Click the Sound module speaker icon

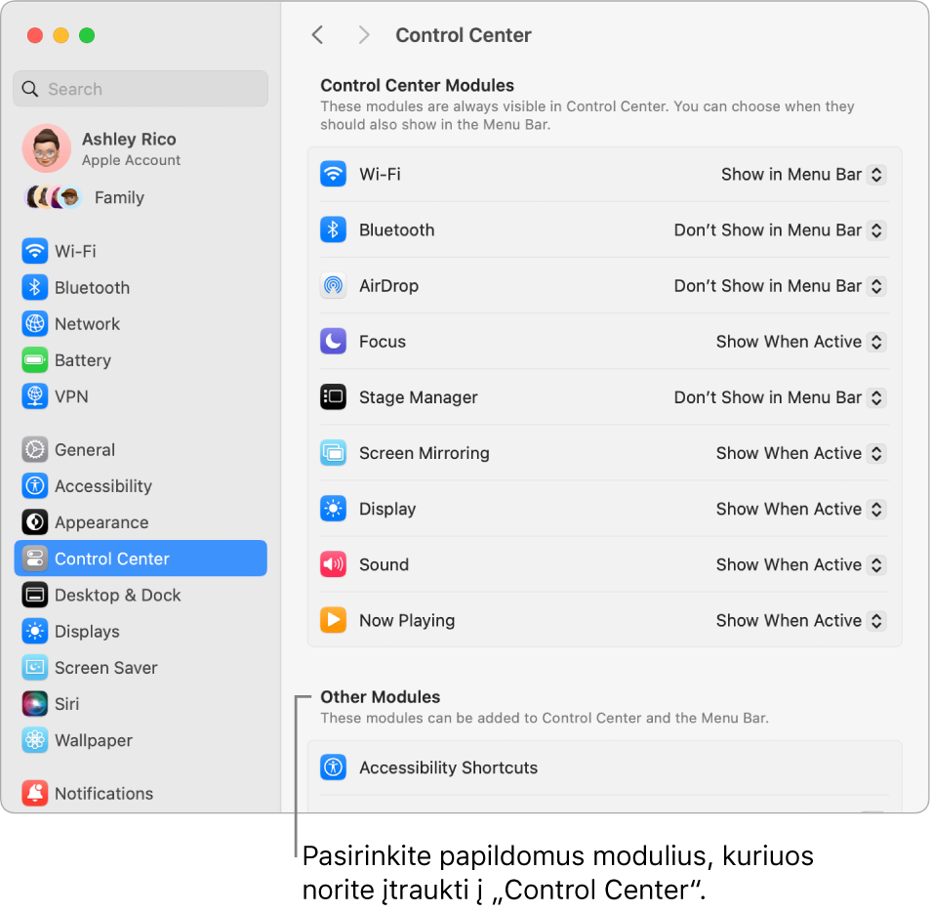333,564
